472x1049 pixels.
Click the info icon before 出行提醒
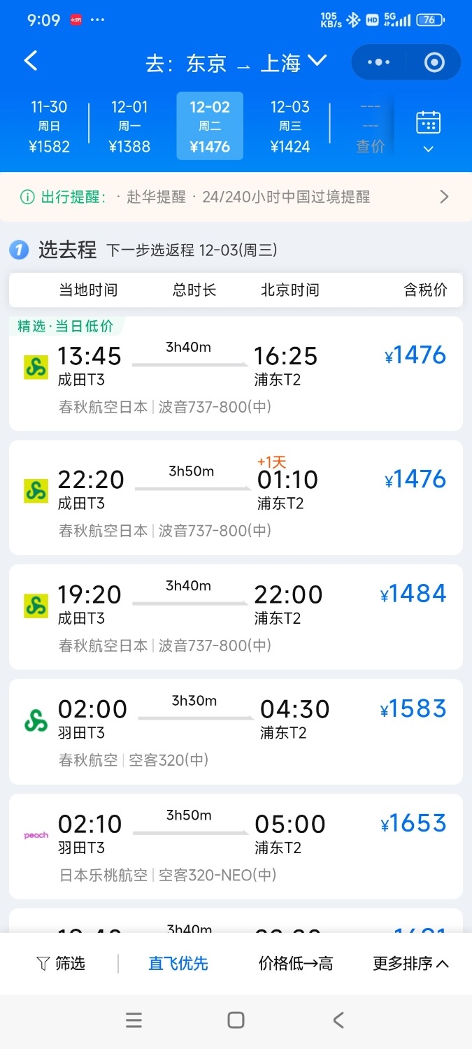(x=28, y=197)
